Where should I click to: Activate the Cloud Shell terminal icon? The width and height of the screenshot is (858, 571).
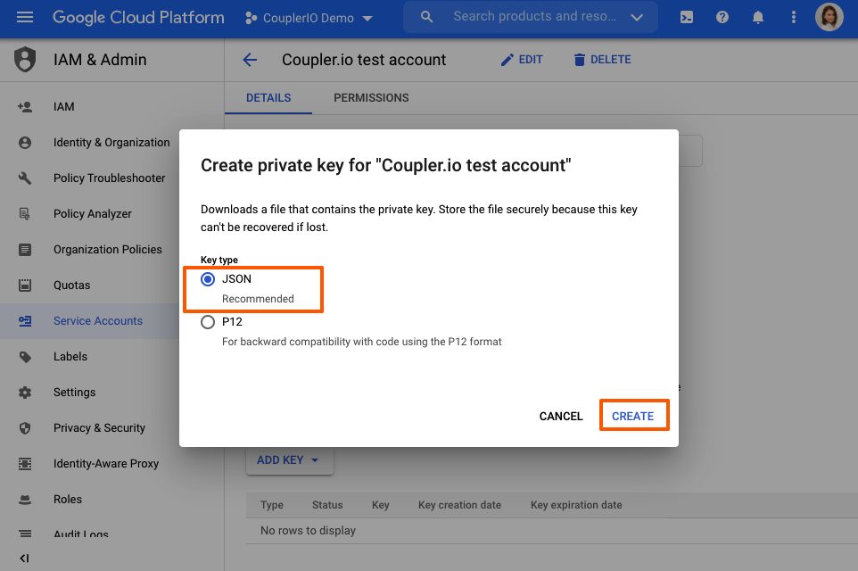pyautogui.click(x=687, y=17)
